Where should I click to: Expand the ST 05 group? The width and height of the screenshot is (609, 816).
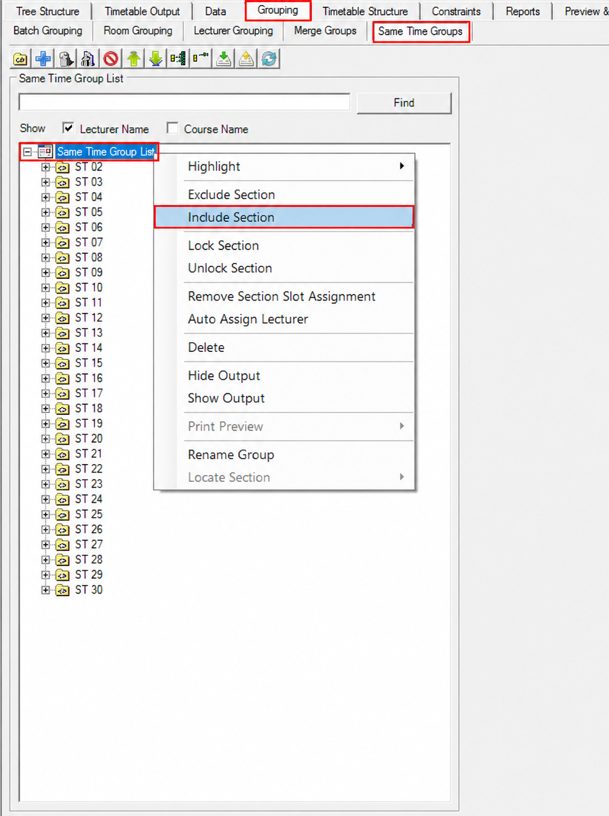pos(46,212)
